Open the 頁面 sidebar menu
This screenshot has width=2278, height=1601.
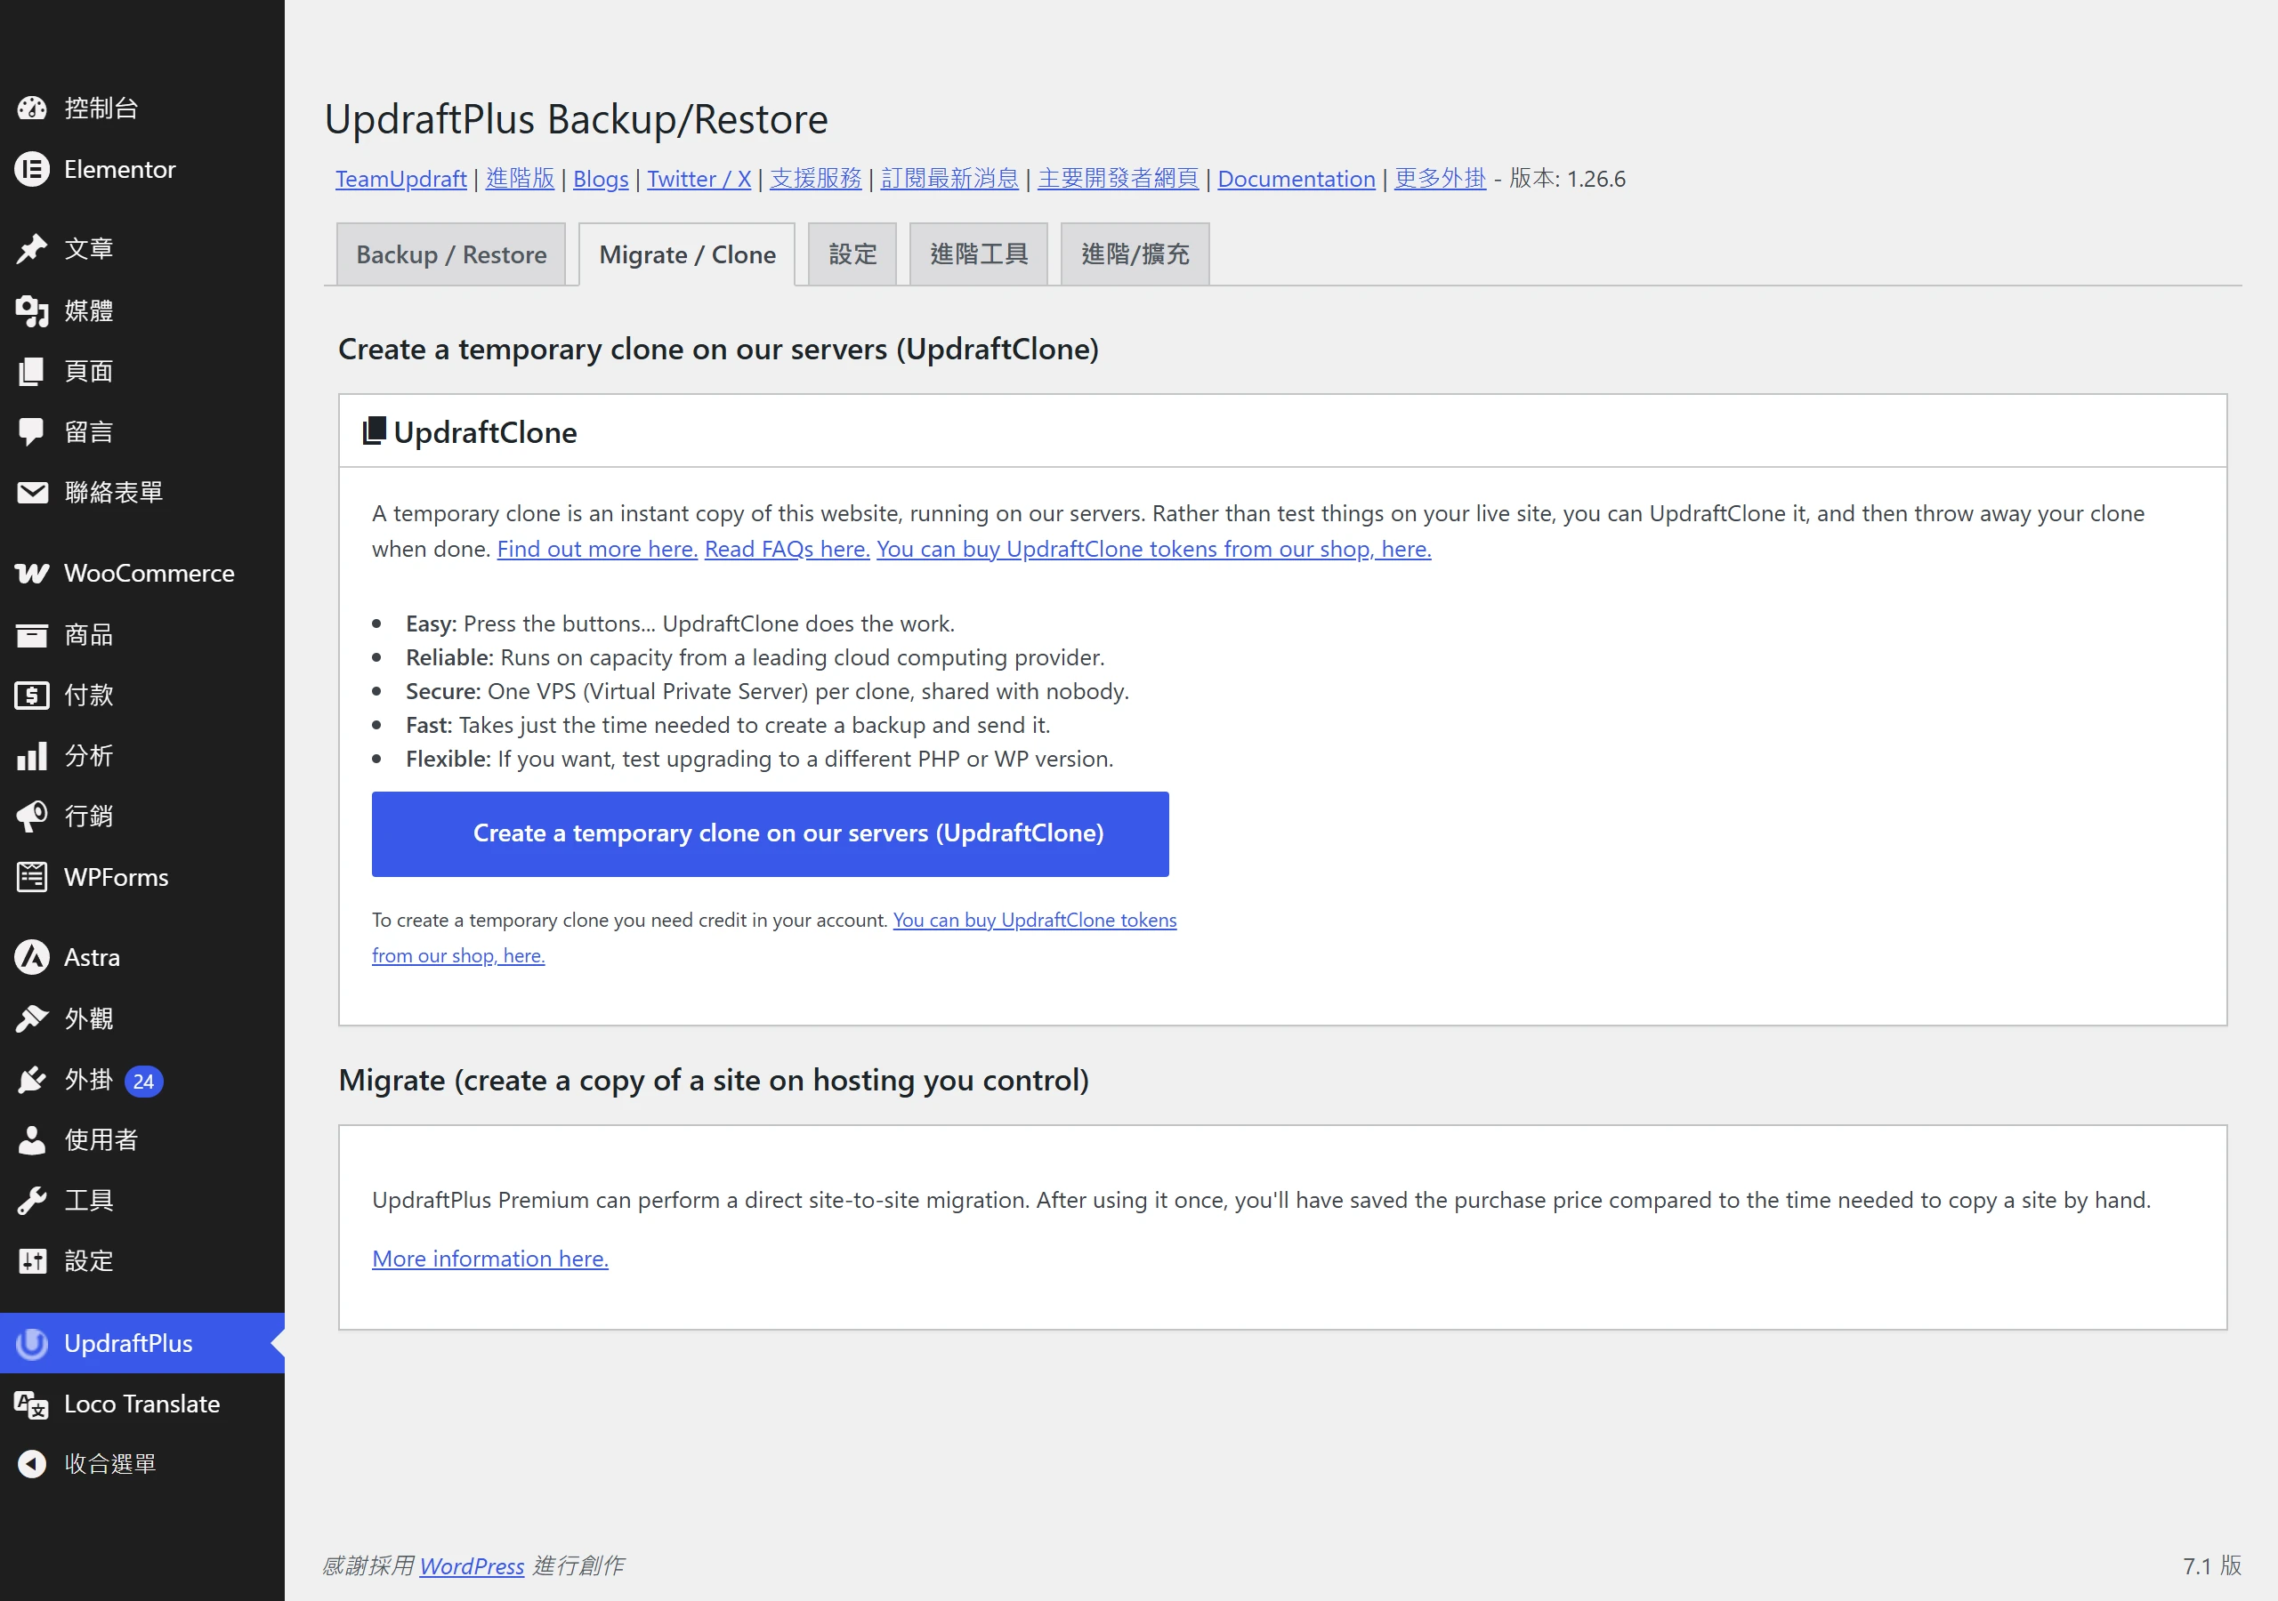tap(141, 371)
